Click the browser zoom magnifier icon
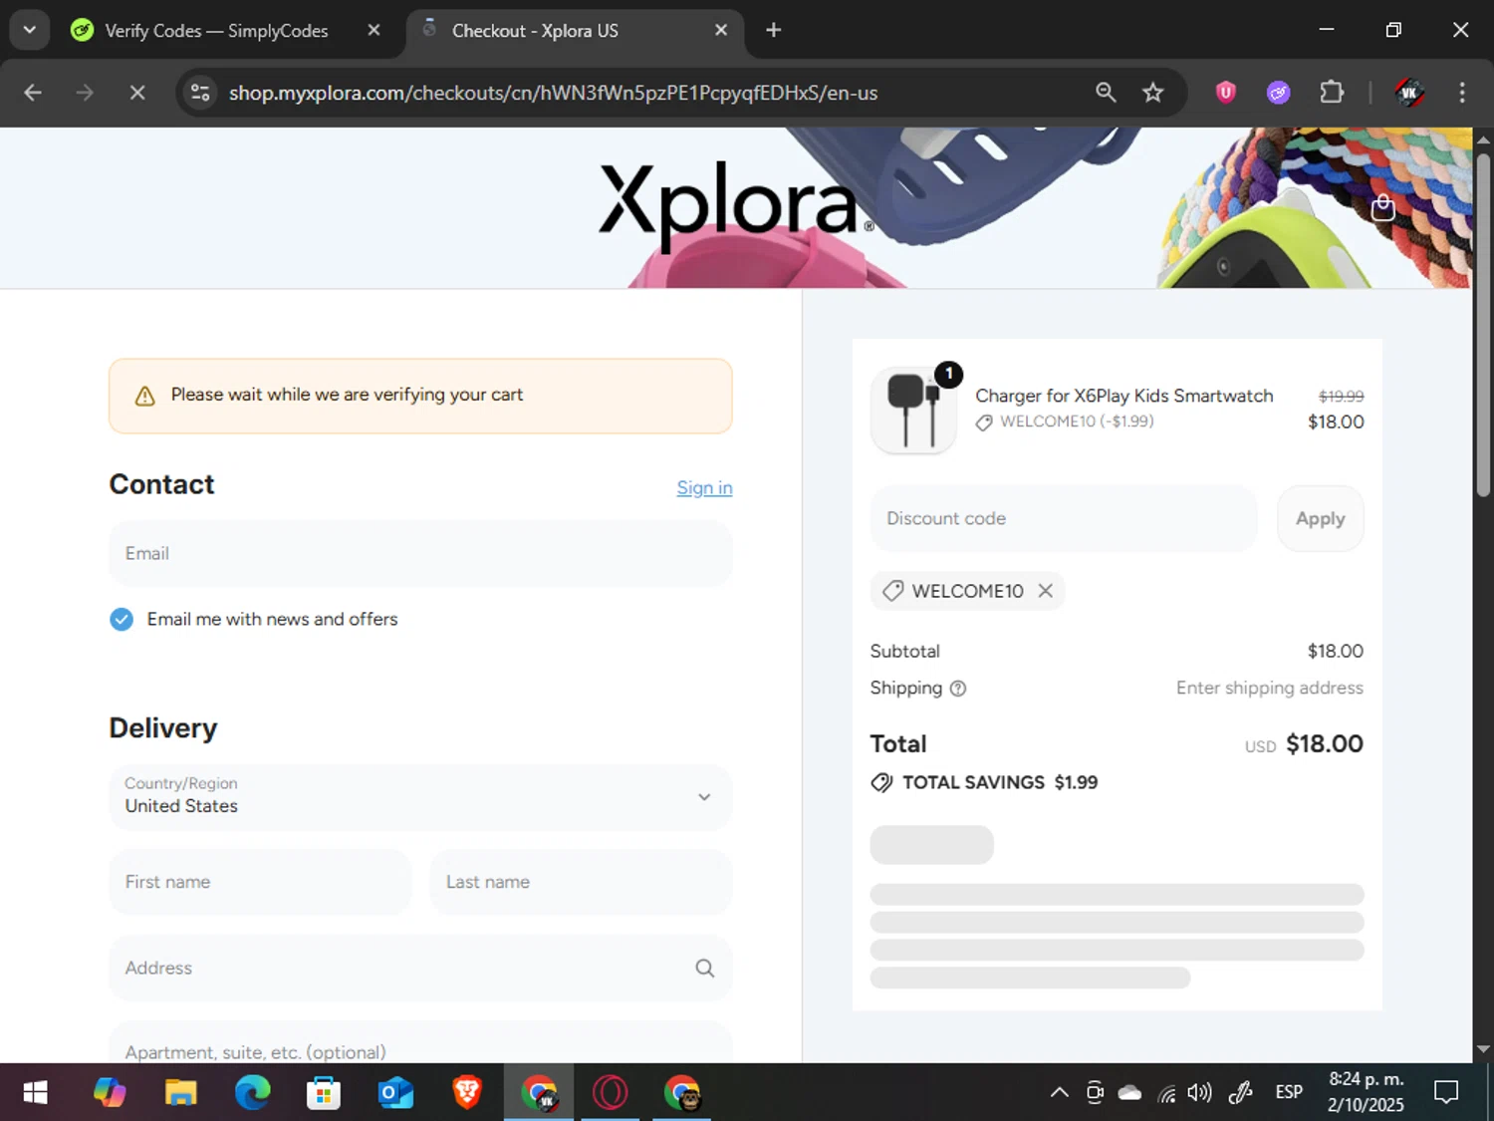1494x1121 pixels. [x=1106, y=93]
